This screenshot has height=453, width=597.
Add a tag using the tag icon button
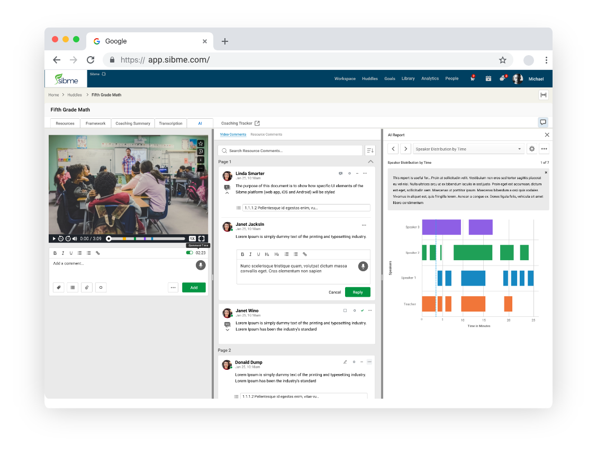click(x=59, y=288)
